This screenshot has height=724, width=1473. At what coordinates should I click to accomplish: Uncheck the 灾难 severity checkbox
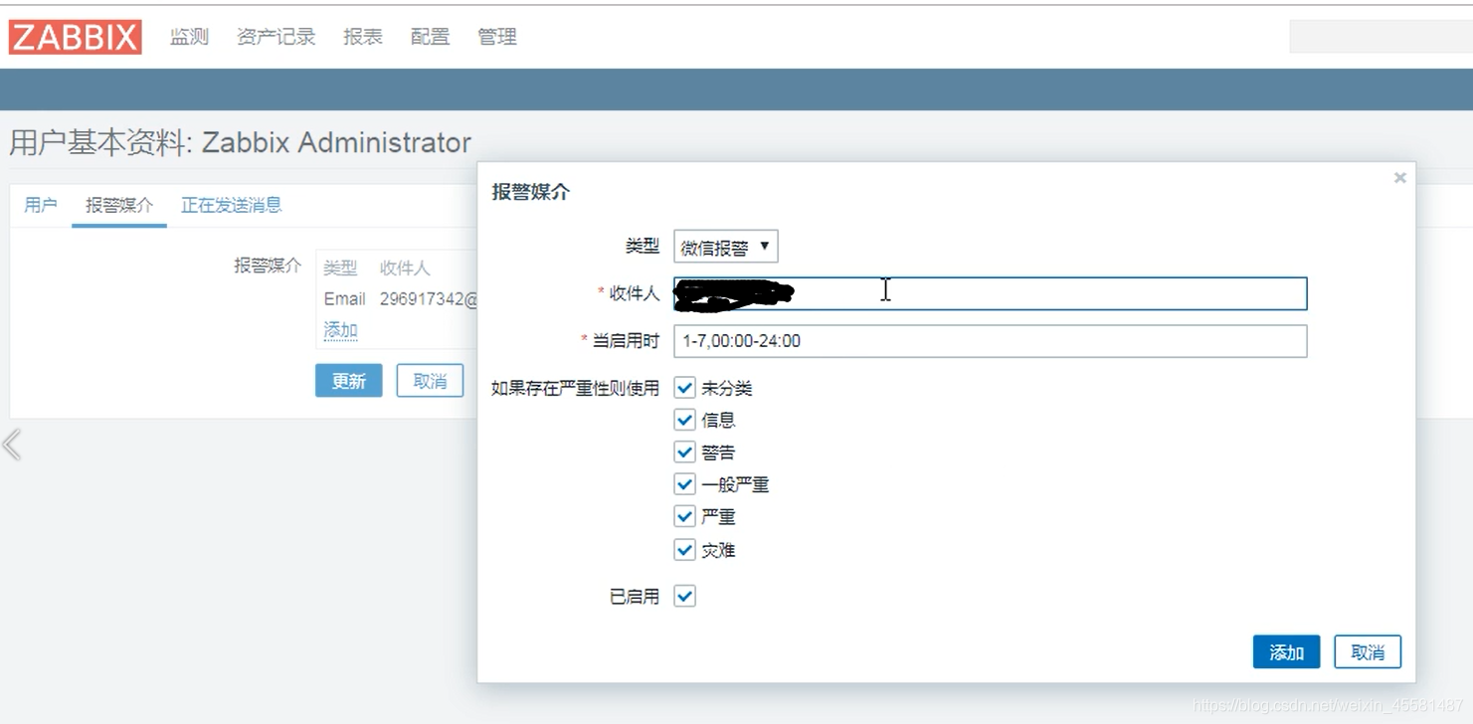[684, 549]
